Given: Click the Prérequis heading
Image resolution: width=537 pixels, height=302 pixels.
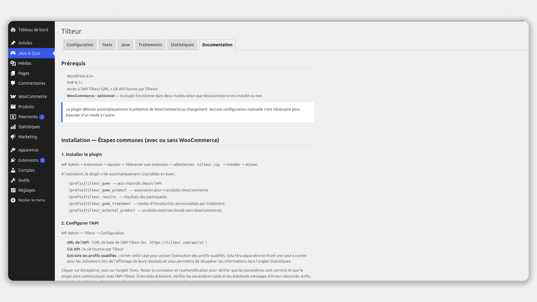Looking at the screenshot, I should (x=73, y=63).
